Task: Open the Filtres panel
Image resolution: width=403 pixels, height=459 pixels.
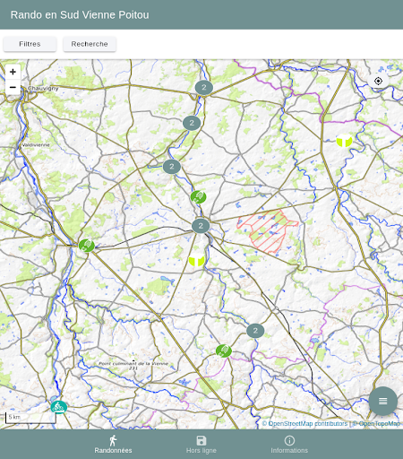Action: [x=30, y=44]
